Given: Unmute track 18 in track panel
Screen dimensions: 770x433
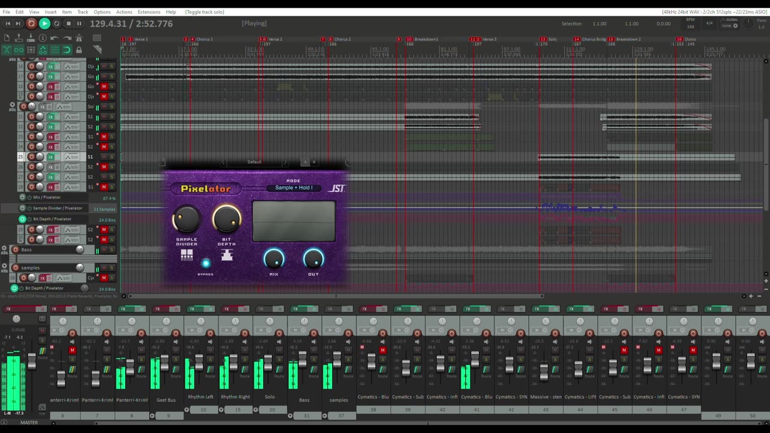Looking at the screenshot, I should [103, 87].
